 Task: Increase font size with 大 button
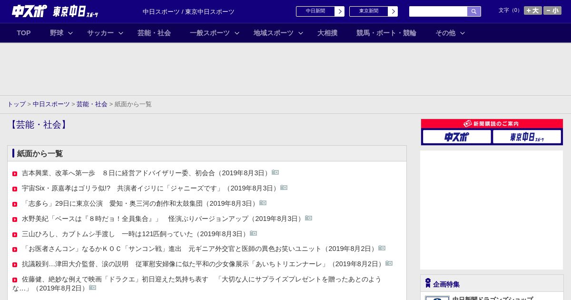[533, 10]
